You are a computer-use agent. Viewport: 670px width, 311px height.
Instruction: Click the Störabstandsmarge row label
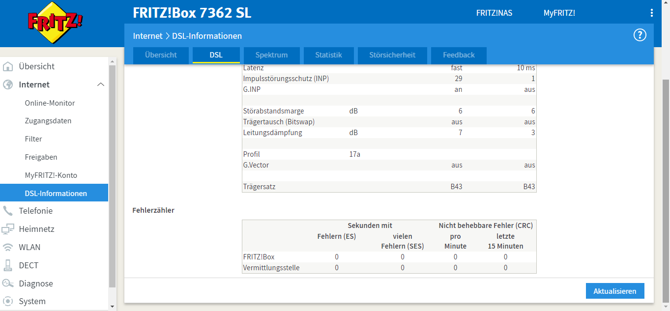point(273,111)
